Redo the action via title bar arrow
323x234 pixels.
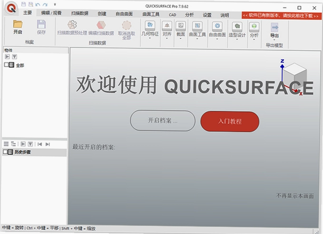click(x=45, y=4)
